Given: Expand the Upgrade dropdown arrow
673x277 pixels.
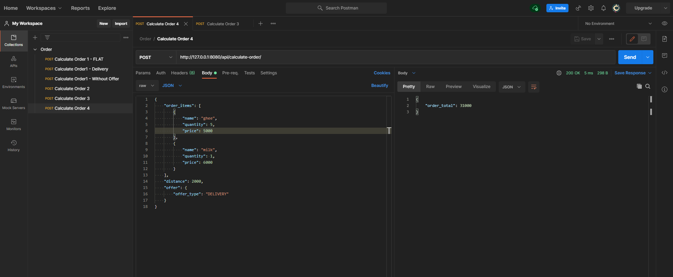Looking at the screenshot, I should pos(666,8).
